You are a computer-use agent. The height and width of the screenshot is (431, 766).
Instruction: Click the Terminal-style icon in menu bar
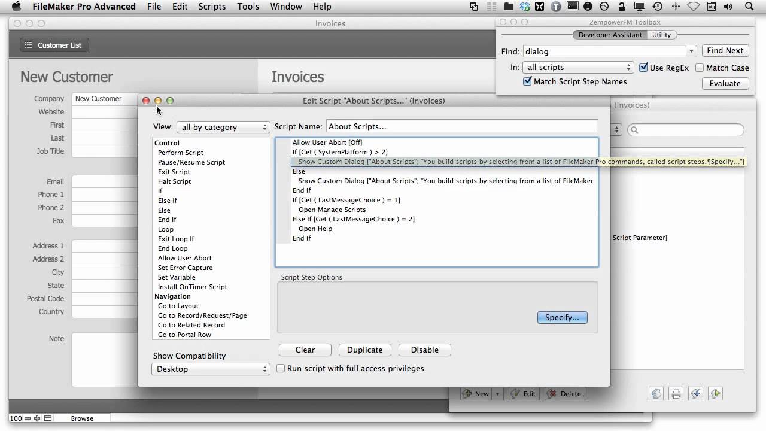[x=572, y=7]
